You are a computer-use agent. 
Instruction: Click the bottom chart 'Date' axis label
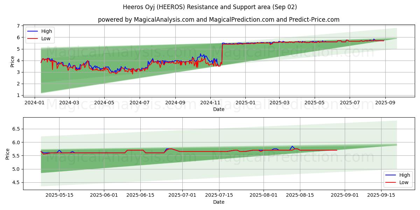pyautogui.click(x=219, y=202)
